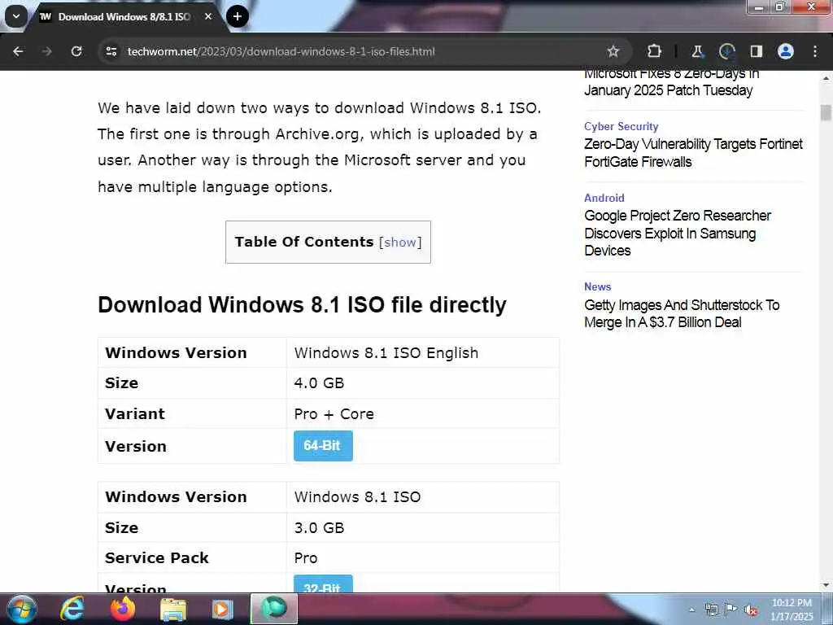The width and height of the screenshot is (833, 625).
Task: Open the network tray icon
Action: pos(712,610)
